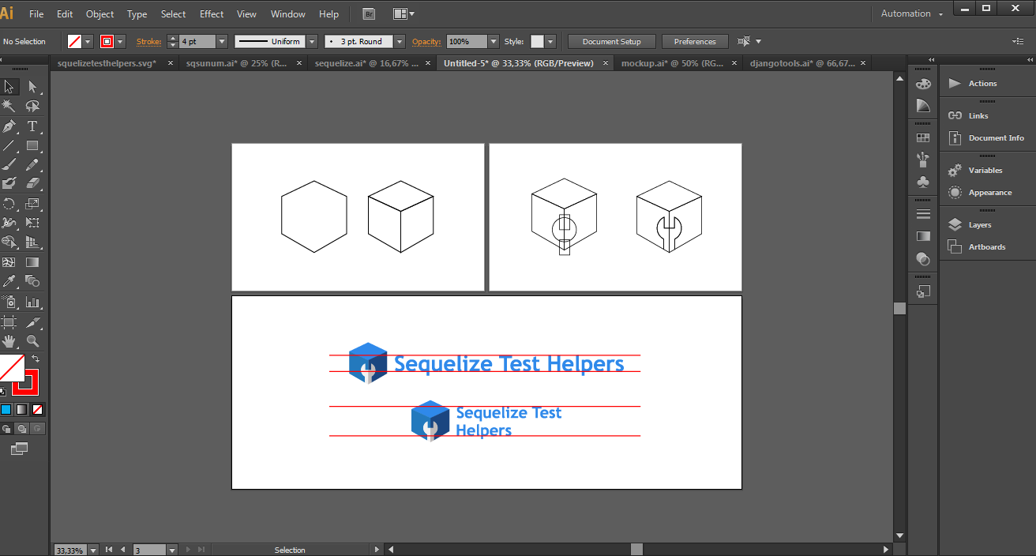The height and width of the screenshot is (556, 1036).
Task: Click the Style swatch in control bar
Action: tap(537, 41)
